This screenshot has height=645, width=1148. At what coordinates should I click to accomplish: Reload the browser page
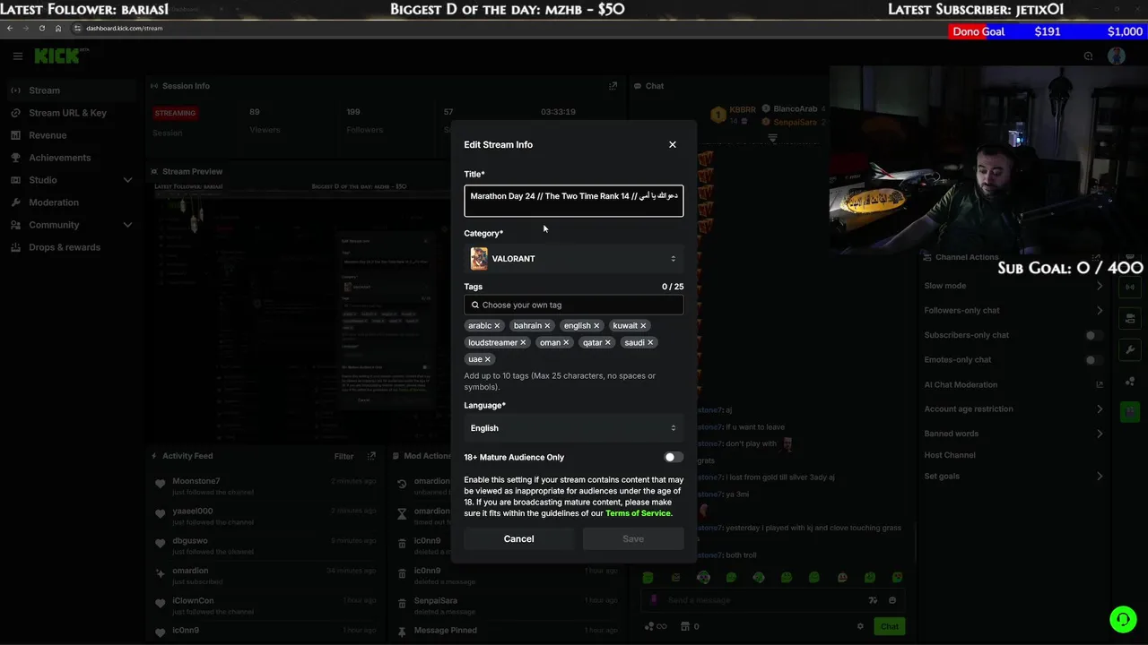point(41,28)
